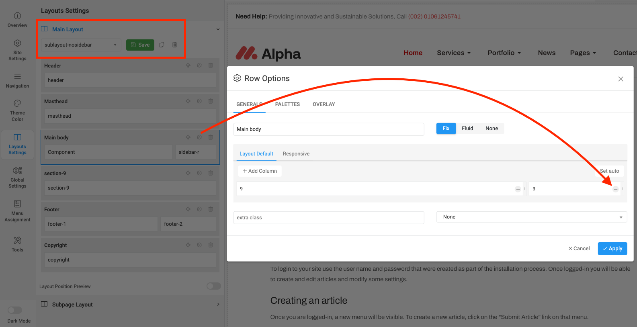This screenshot has width=637, height=327.
Task: Toggle Layout Position Preview switch
Action: click(213, 286)
